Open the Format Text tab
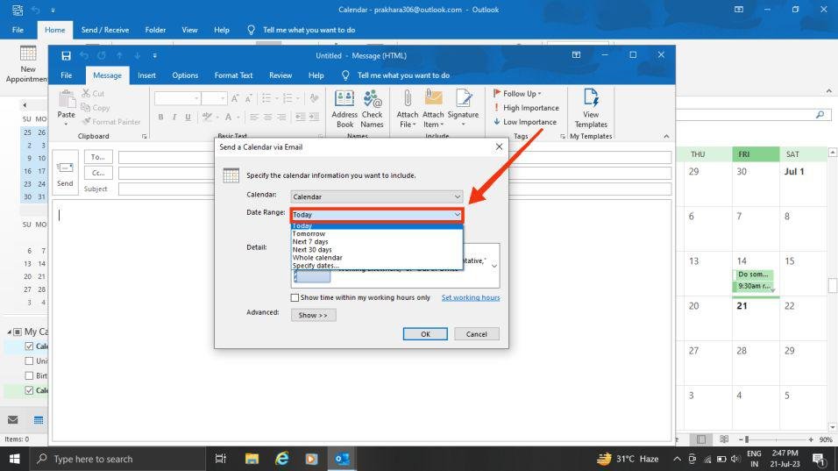This screenshot has height=471, width=838. 233,75
